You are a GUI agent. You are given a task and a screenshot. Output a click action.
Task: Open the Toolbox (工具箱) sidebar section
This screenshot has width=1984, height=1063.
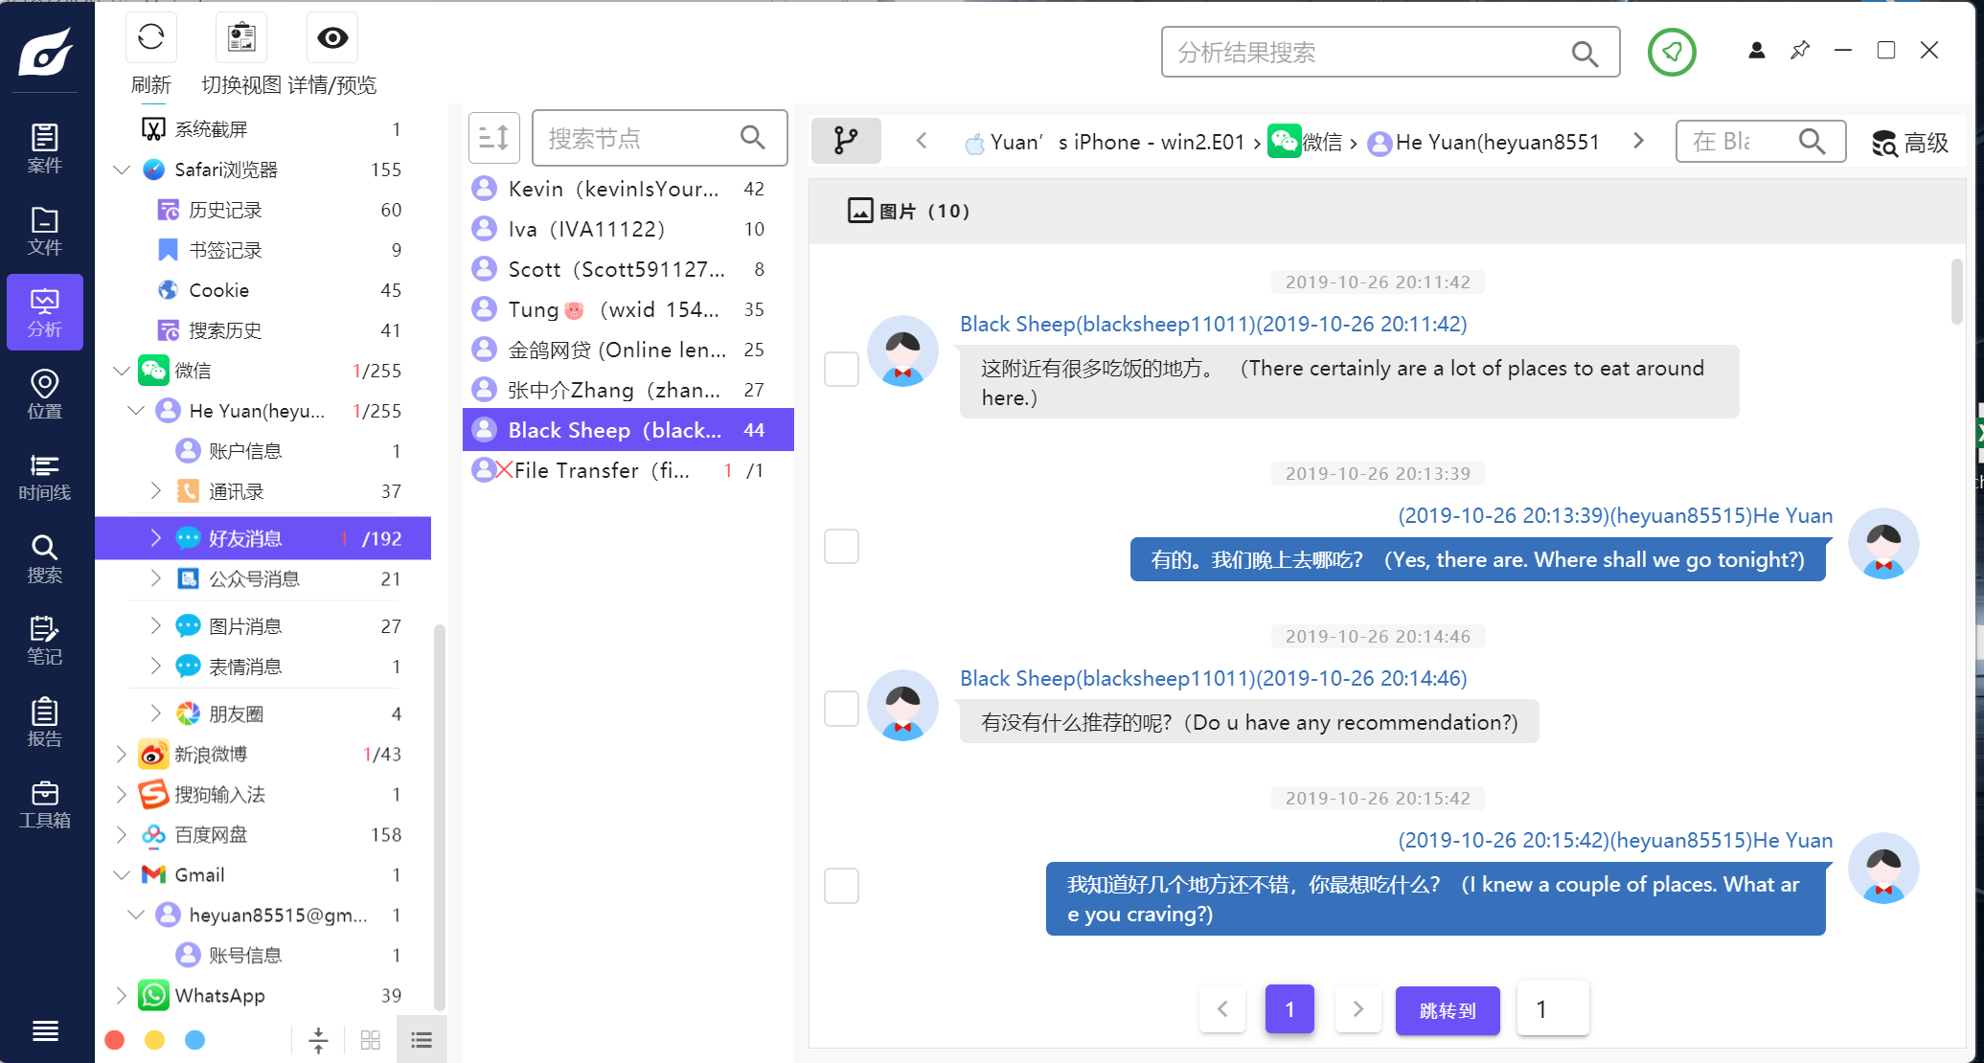pyautogui.click(x=44, y=803)
